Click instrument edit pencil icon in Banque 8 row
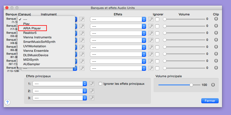The image size is (231, 115). pyautogui.click(x=82, y=68)
